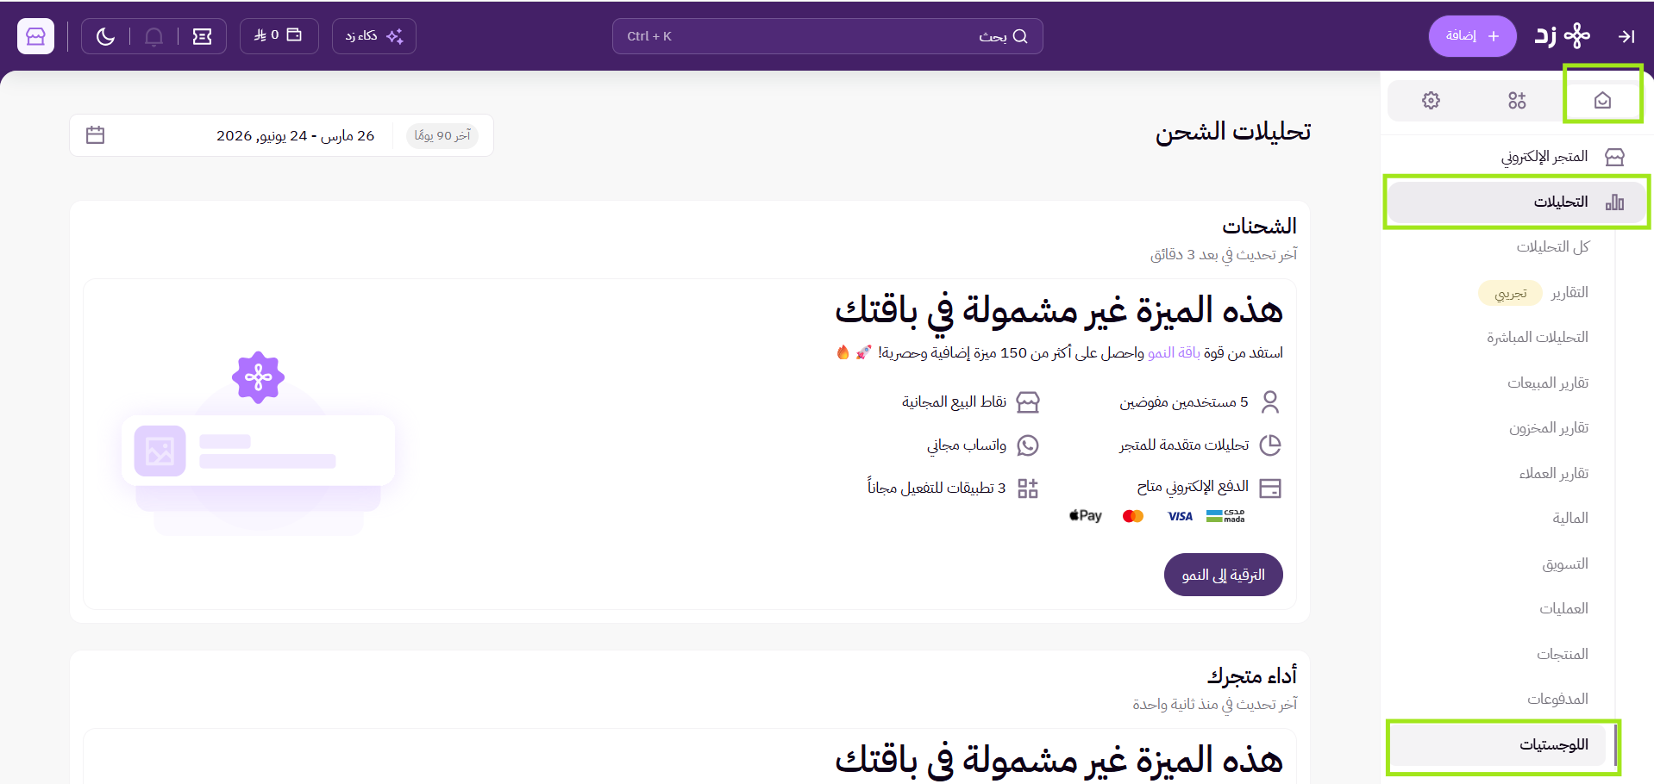The height and width of the screenshot is (784, 1654).
Task: Select the home tab in the sidebar
Action: pos(1602,101)
